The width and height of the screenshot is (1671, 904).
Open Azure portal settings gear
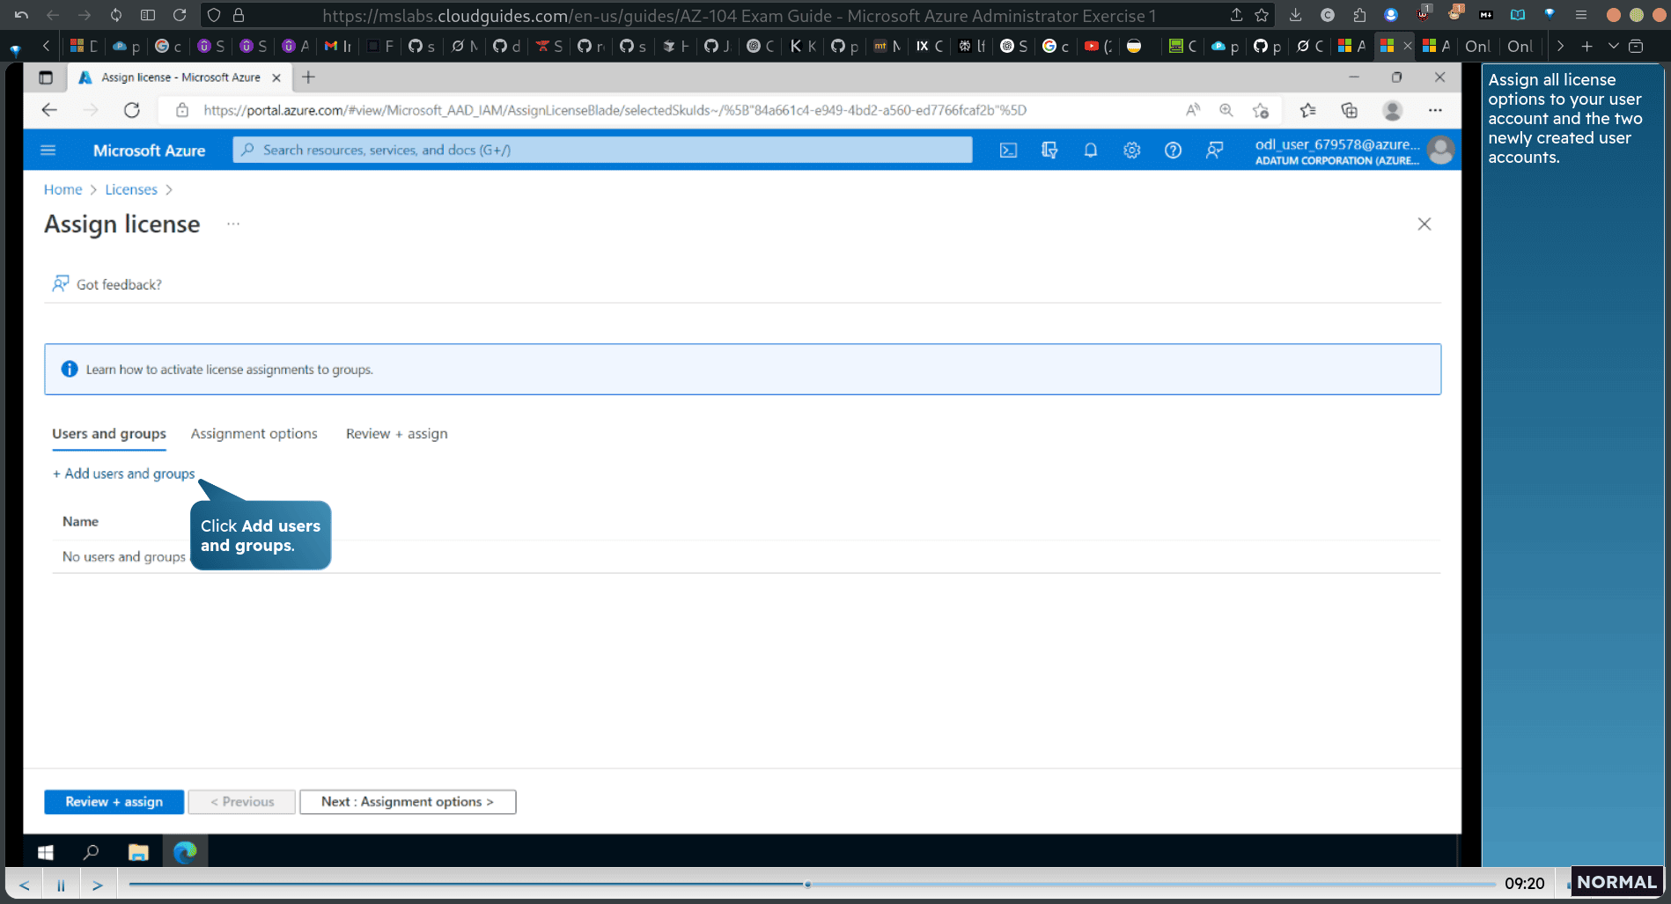(1132, 151)
